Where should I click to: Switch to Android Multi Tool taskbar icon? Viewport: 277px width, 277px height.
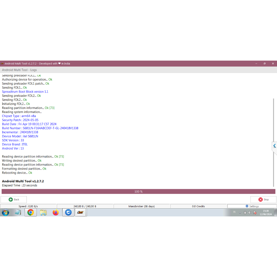coord(80,212)
